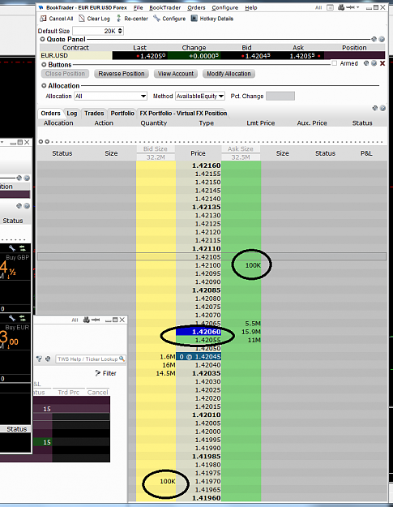Select the Orders tab
Image resolution: width=393 pixels, height=507 pixels.
pos(50,114)
